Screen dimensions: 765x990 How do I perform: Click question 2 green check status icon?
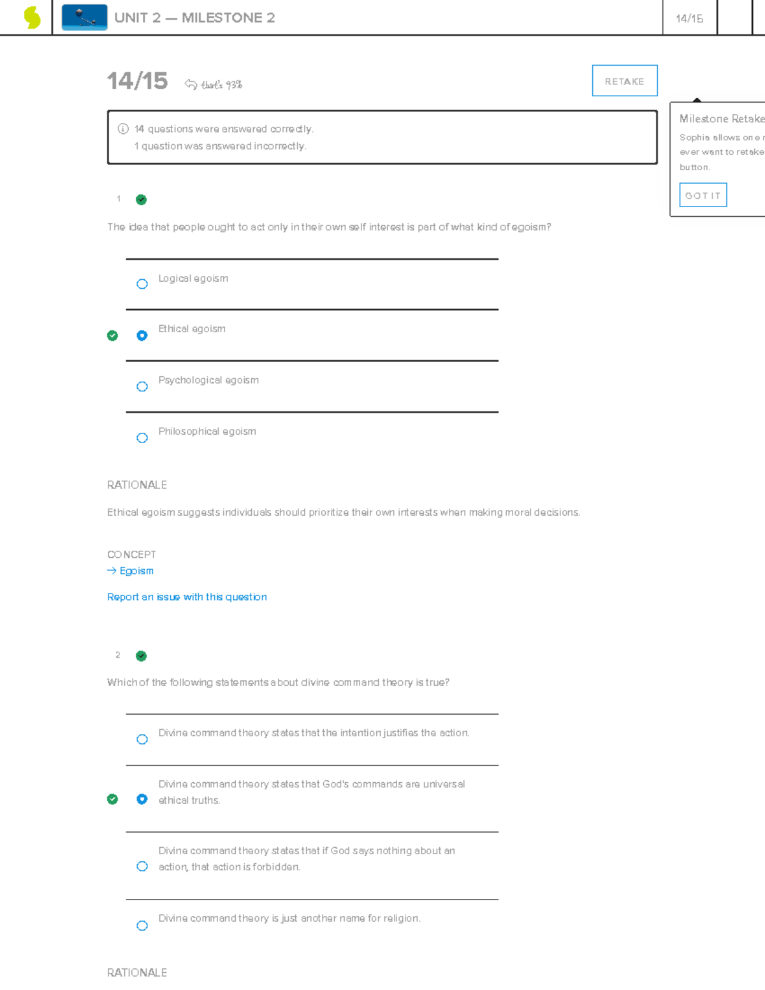coord(142,656)
